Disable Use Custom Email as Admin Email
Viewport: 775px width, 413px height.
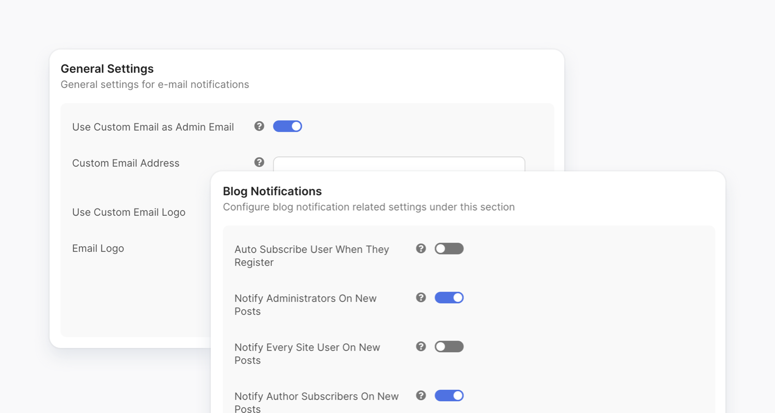[287, 126]
